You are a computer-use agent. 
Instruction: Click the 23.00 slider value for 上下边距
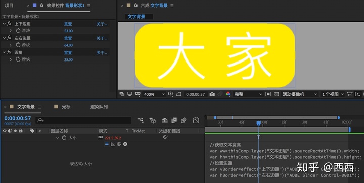point(68,31)
